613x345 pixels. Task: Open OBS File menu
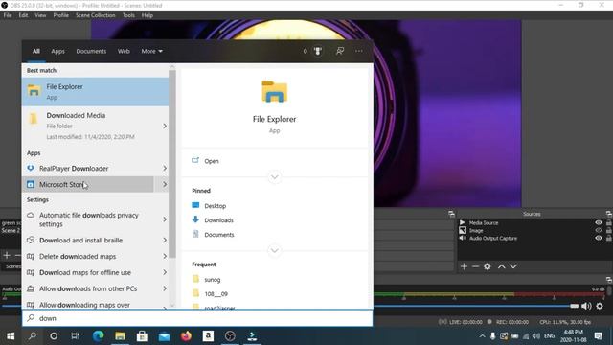[8, 15]
